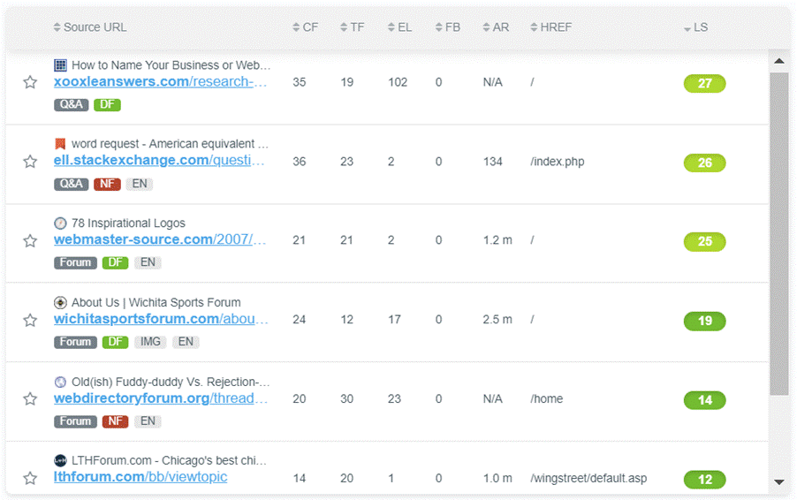Click the green LS score badge 27

(704, 84)
